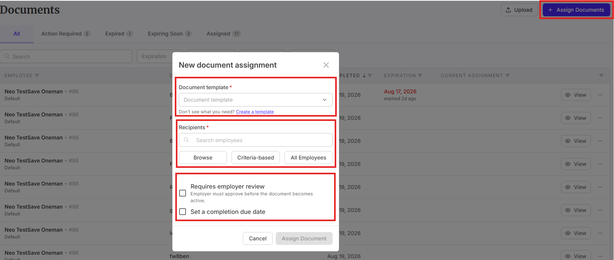Screen dimensions: 614x260
Task: Open table column settings icon at far right
Action: tap(601, 76)
